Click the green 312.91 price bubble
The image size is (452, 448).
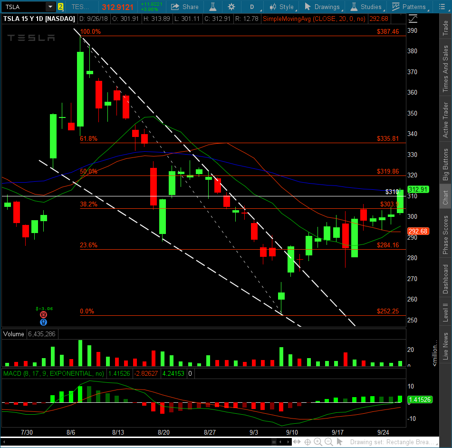pos(418,189)
